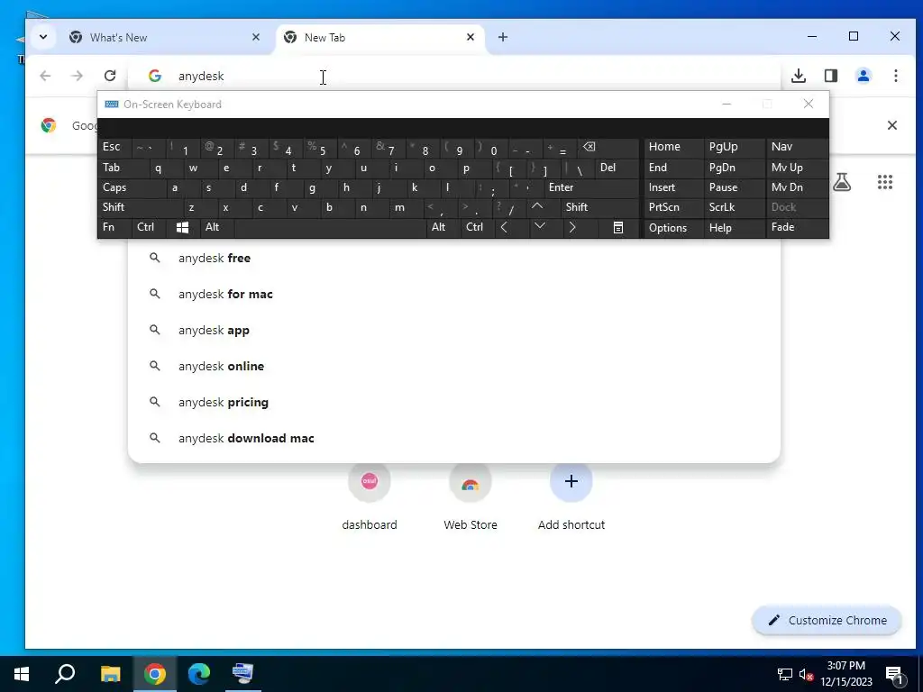Tap the right arrow key on the on-screen keyboard

571,227
